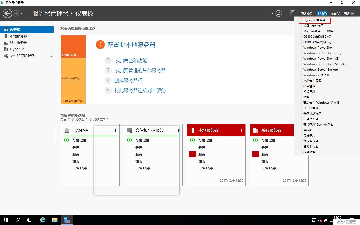Open the 视图(V) menu
The width and height of the screenshot is (360, 225).
click(335, 14)
